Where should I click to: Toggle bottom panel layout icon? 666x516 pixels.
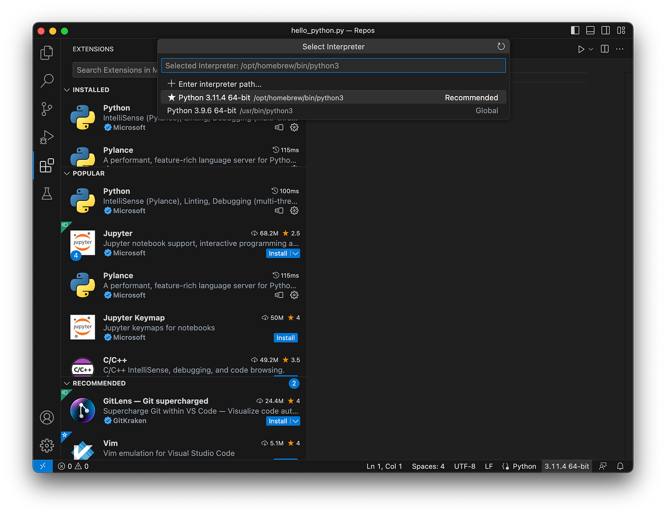tap(591, 30)
